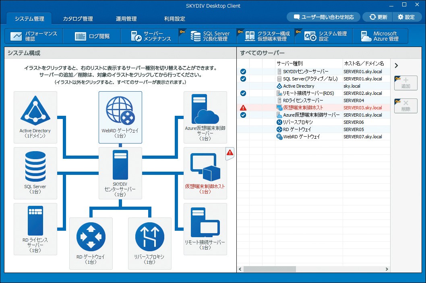Open Microsoft Azure 管理

click(381, 36)
